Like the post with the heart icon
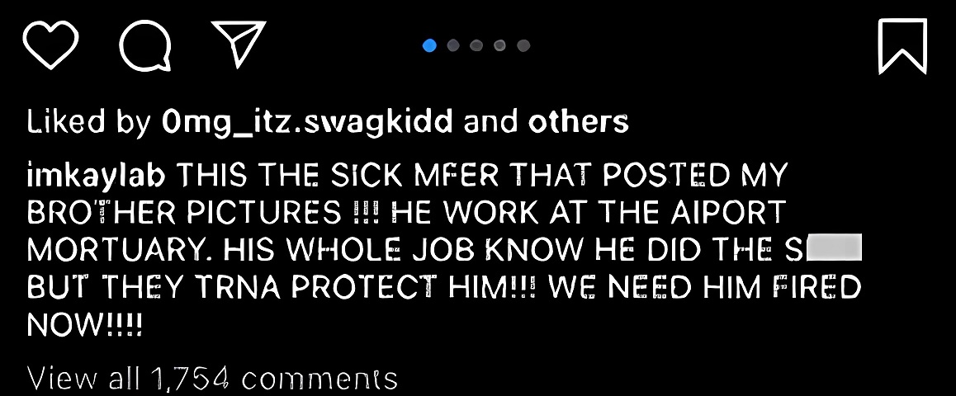This screenshot has height=396, width=956. click(x=50, y=45)
